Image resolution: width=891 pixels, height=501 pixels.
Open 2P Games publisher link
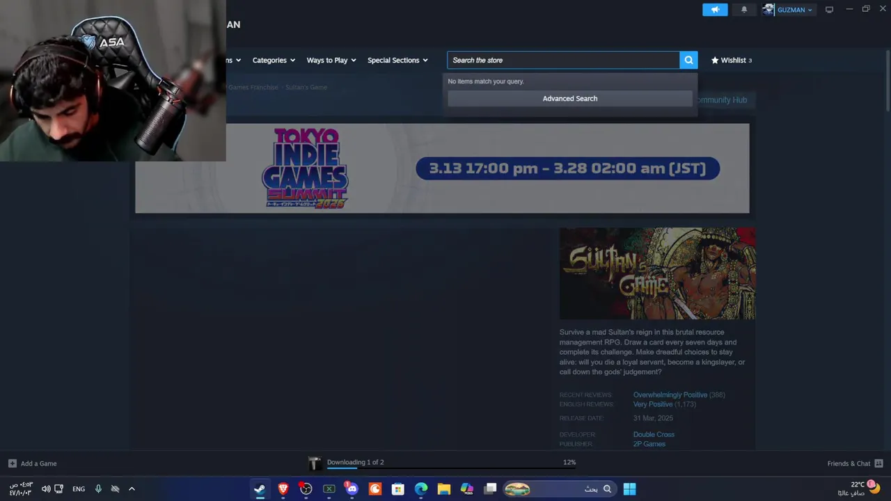pyautogui.click(x=649, y=444)
